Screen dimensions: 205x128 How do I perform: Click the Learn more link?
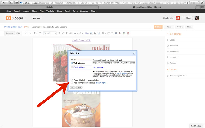[101, 83]
